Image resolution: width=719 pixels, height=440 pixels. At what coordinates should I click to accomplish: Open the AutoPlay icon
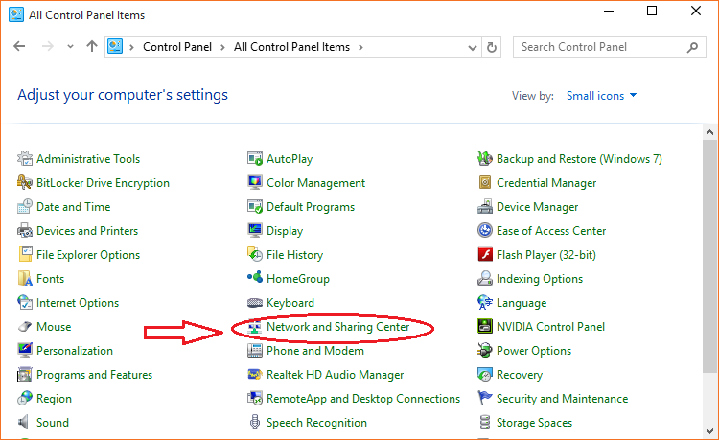[x=255, y=158]
